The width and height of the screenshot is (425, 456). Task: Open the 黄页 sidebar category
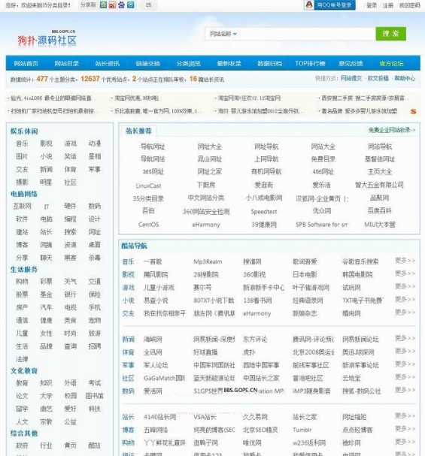click(x=71, y=445)
